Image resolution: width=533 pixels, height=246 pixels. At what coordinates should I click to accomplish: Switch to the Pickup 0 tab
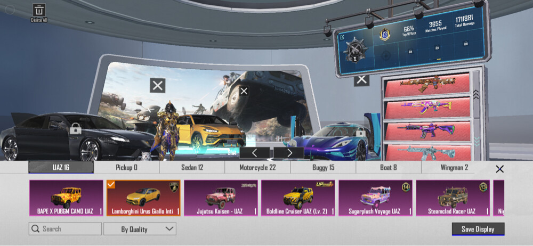coord(126,167)
